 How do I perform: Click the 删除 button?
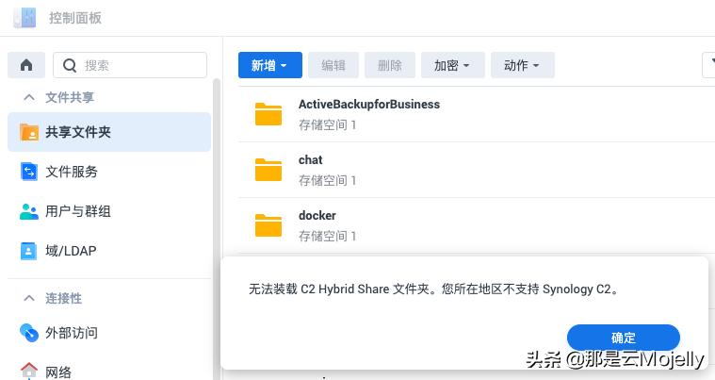[x=390, y=65]
